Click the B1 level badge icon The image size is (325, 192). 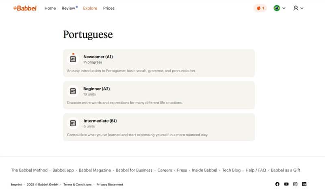[x=73, y=123]
